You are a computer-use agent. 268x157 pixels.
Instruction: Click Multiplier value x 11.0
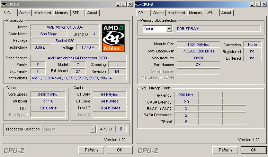48,101
